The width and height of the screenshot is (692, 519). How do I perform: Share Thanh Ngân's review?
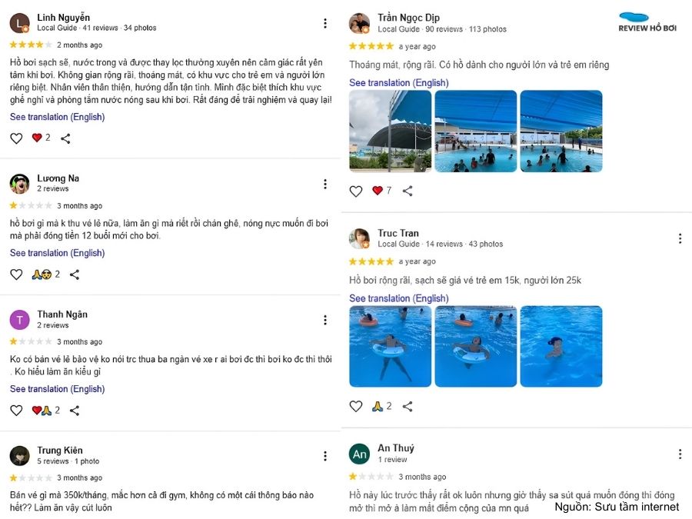click(x=75, y=411)
